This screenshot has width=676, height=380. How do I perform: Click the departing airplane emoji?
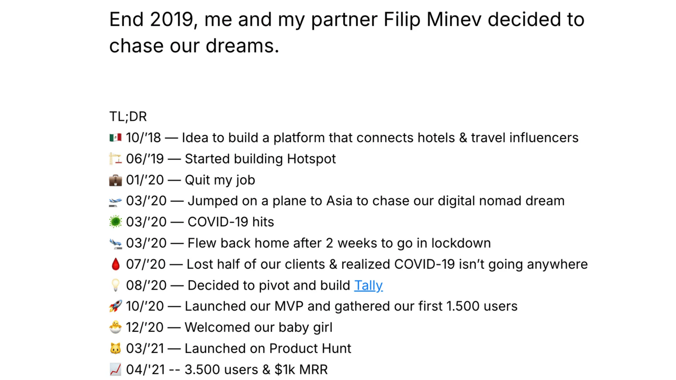116,201
